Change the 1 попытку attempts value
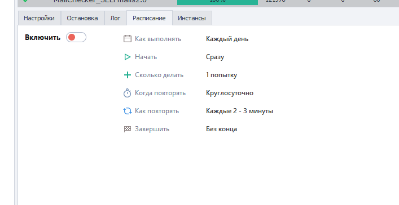 tap(221, 75)
